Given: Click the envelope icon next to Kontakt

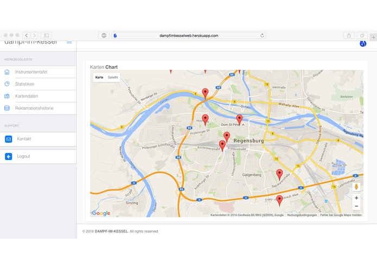Looking at the screenshot, I should [9, 139].
